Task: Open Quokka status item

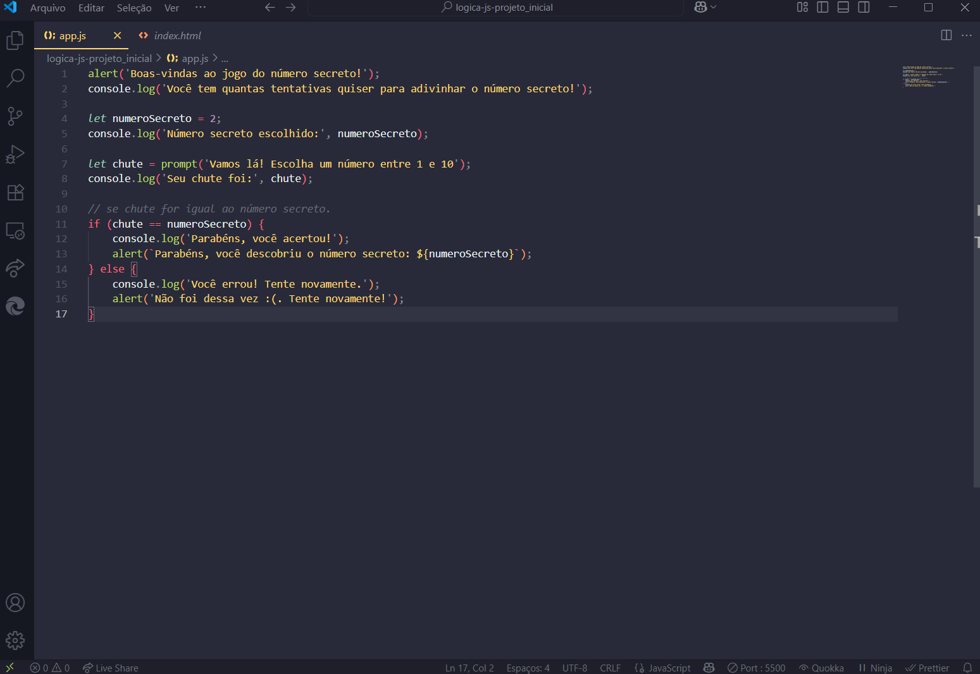Action: coord(821,668)
